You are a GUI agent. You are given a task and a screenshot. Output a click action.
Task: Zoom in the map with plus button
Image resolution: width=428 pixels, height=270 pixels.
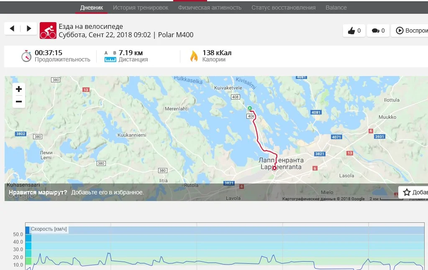[19, 89]
